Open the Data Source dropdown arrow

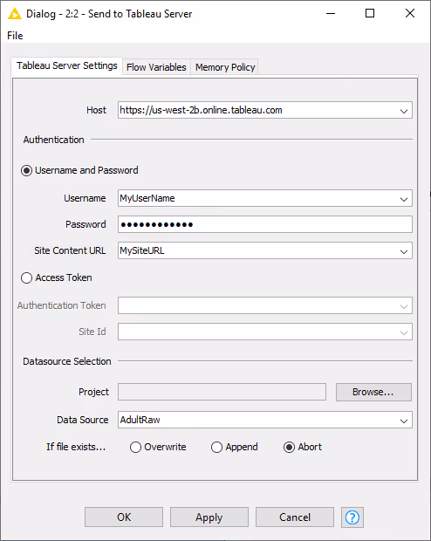tap(403, 421)
